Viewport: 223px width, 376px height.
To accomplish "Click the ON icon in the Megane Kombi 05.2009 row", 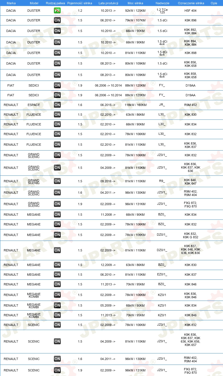I will click(x=57, y=305).
